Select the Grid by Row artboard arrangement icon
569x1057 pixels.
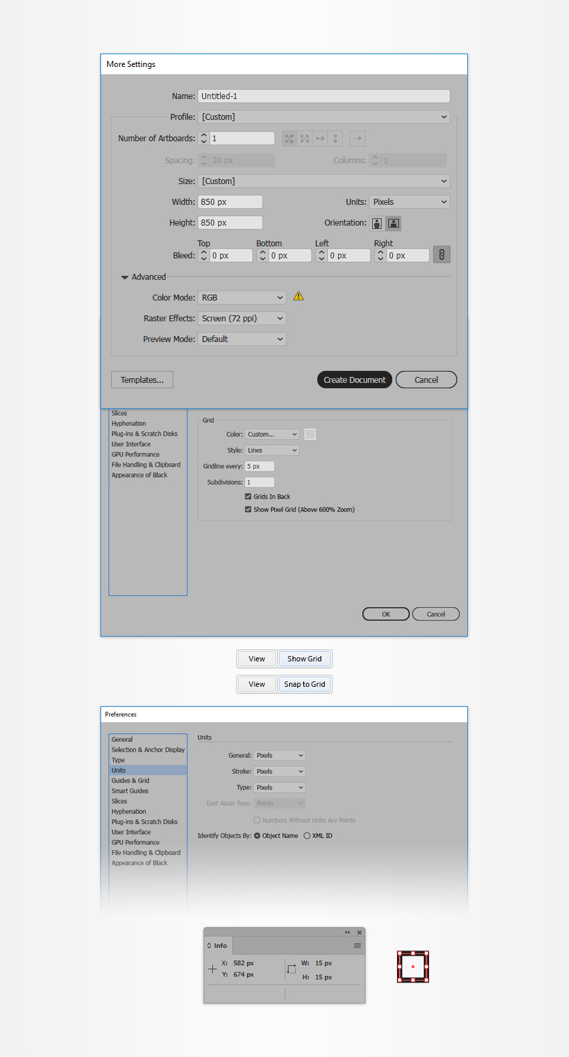point(289,139)
